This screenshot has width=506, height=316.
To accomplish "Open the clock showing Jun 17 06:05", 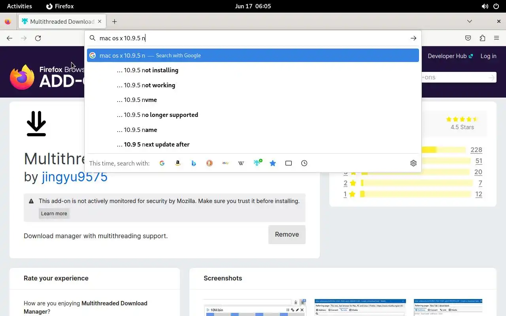I will [x=253, y=6].
